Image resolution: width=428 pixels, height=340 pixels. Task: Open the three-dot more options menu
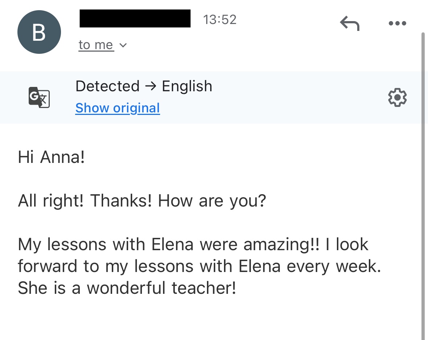[397, 24]
